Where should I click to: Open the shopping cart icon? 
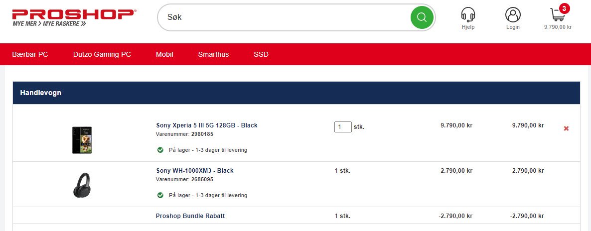coord(558,15)
